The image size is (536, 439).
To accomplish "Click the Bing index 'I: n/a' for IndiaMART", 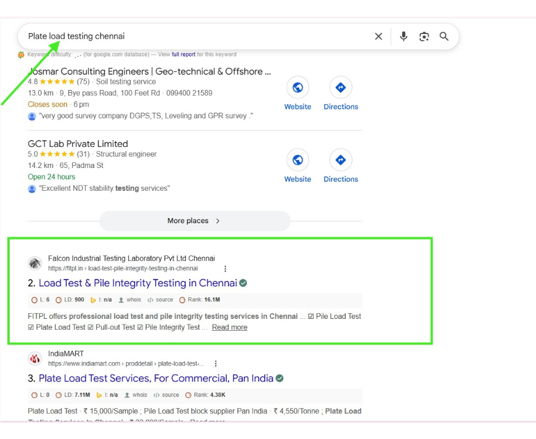I will tap(107, 395).
